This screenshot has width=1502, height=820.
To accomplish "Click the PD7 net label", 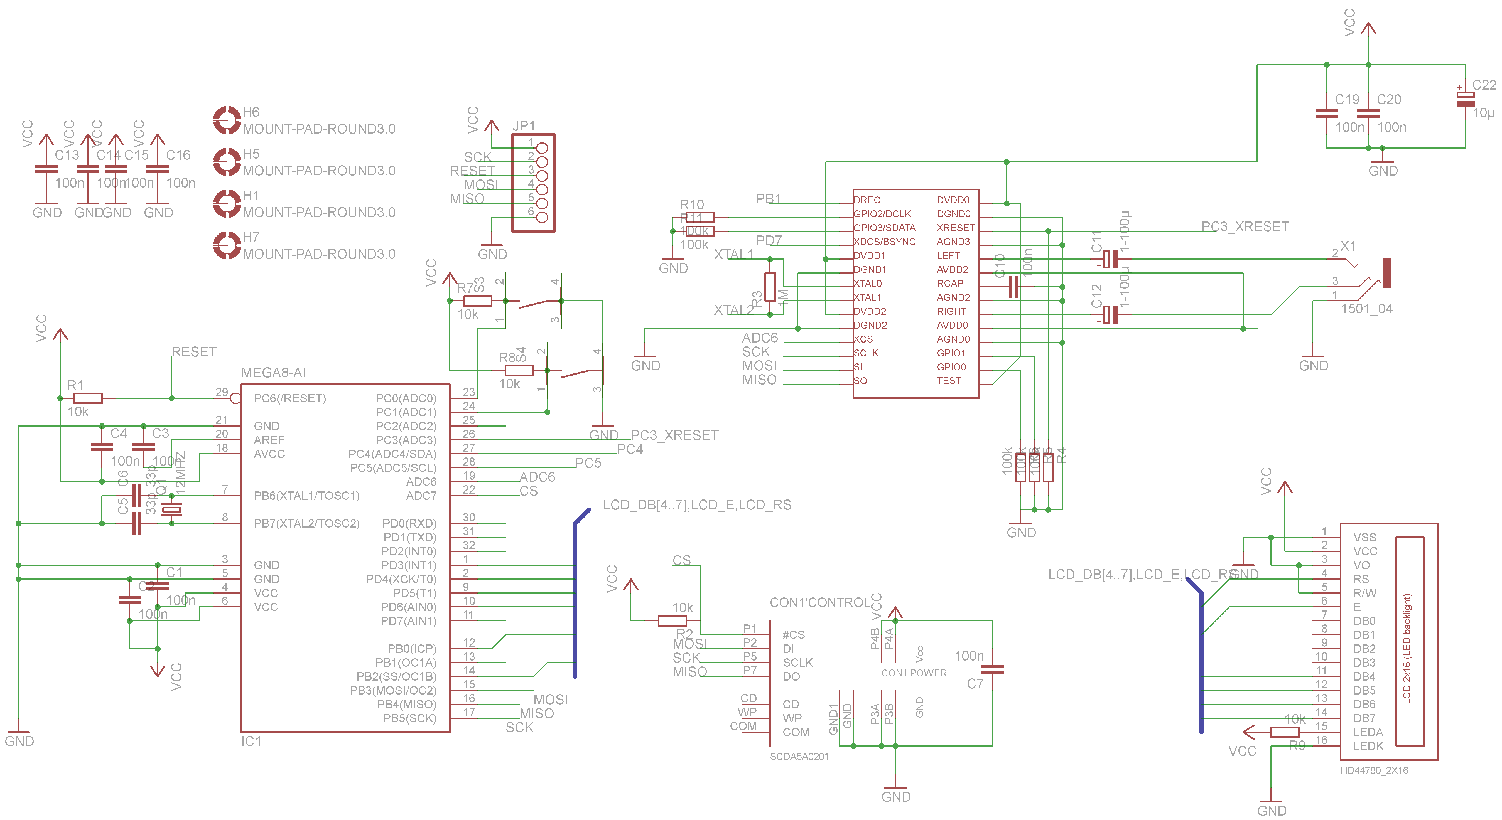I will pos(769,241).
